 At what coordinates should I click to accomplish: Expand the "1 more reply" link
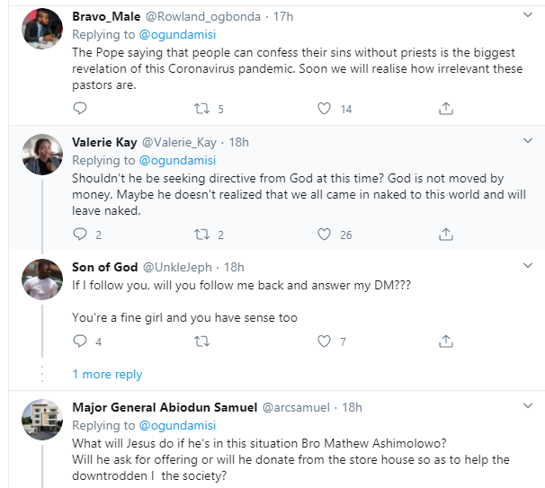click(x=107, y=374)
